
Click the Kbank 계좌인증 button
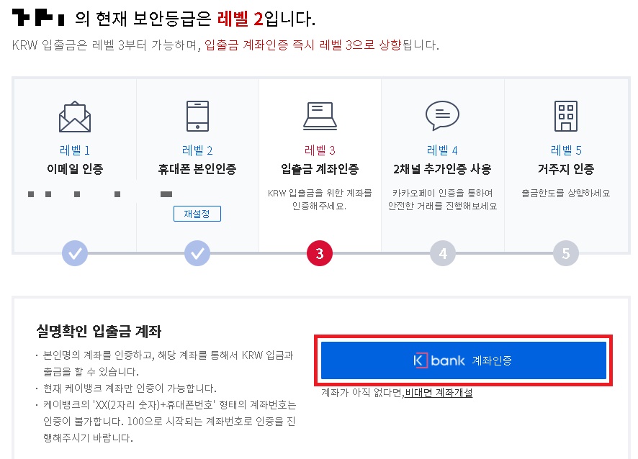click(x=464, y=360)
